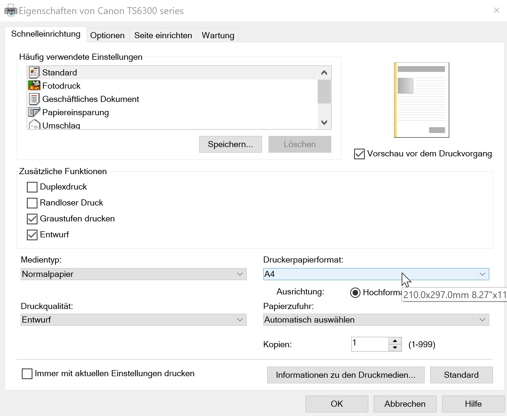507x416 pixels.
Task: Open the Wartung tab
Action: point(218,35)
